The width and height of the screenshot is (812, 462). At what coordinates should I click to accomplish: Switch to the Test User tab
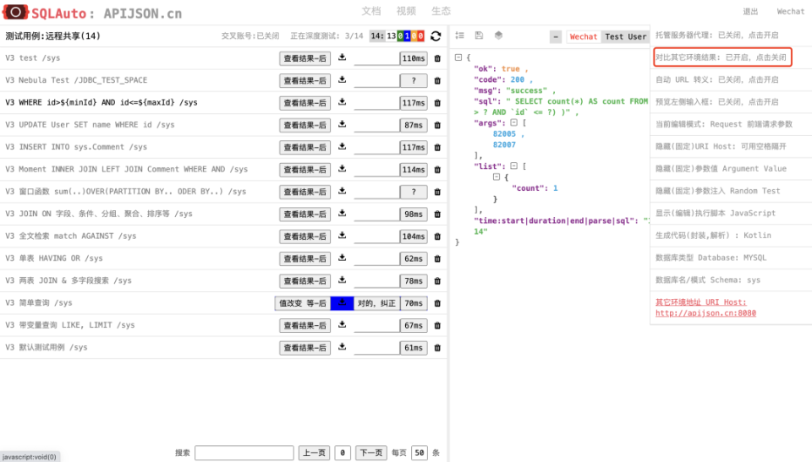point(625,36)
